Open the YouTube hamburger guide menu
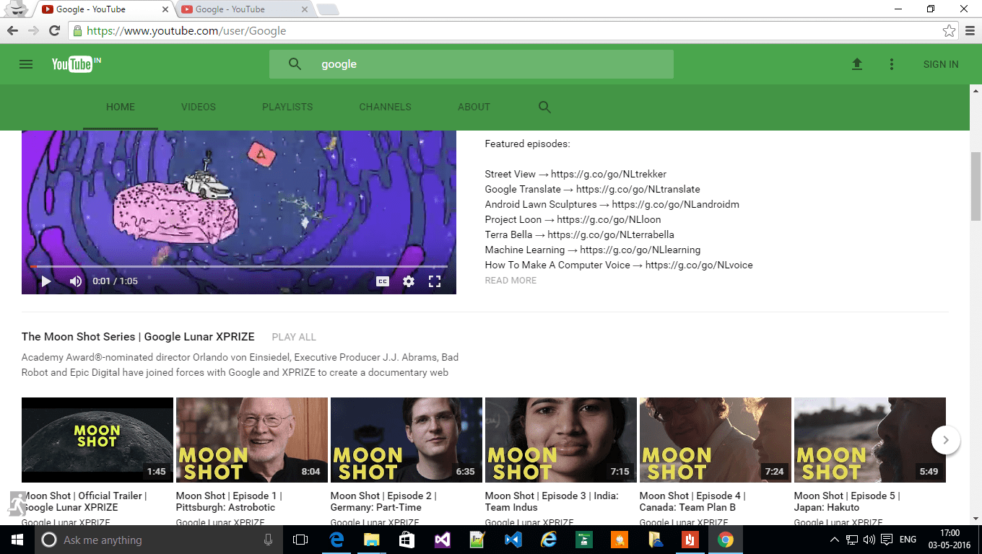This screenshot has width=982, height=554. (26, 64)
